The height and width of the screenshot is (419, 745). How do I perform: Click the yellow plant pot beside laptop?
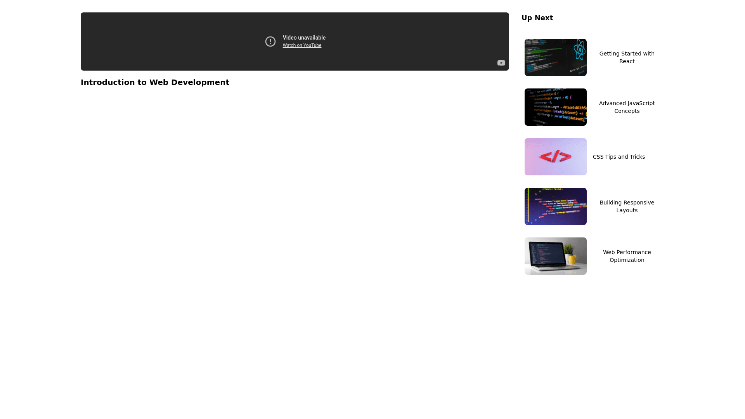click(x=572, y=259)
